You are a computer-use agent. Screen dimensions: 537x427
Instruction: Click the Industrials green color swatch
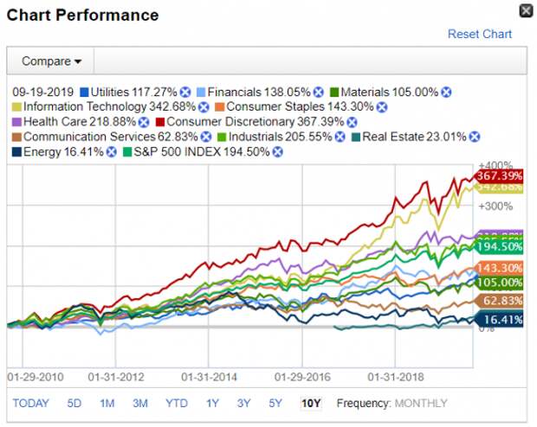pyautogui.click(x=222, y=137)
